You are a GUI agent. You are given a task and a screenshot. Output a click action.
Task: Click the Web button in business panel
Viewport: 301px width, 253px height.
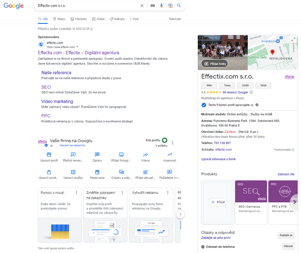point(209,85)
